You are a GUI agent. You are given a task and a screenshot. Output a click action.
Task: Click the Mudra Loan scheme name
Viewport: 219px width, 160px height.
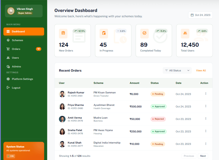point(100,118)
